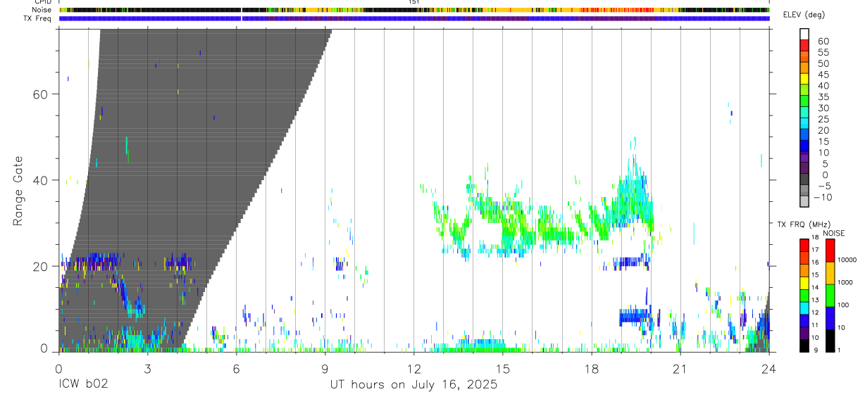
Task: Click the '25' label on the ELEV scale
Action: point(823,119)
